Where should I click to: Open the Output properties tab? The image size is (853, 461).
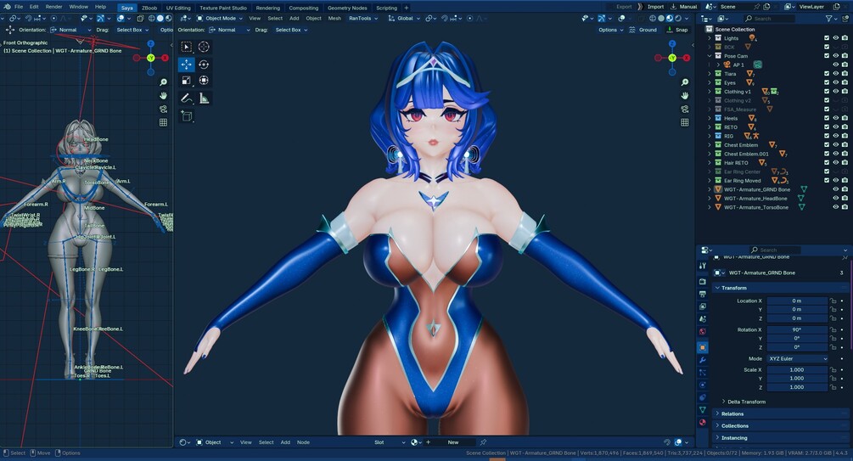tap(702, 294)
